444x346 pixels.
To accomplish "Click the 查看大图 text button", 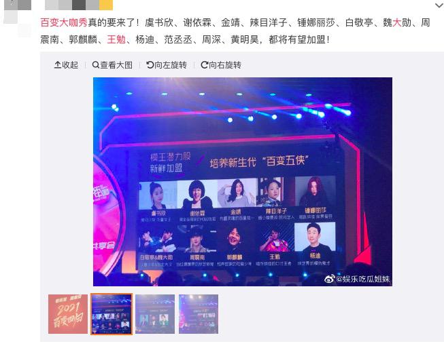I will (116, 65).
